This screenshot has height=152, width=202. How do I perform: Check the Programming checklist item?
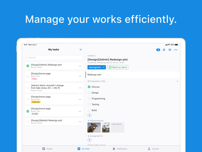pyautogui.click(x=89, y=98)
